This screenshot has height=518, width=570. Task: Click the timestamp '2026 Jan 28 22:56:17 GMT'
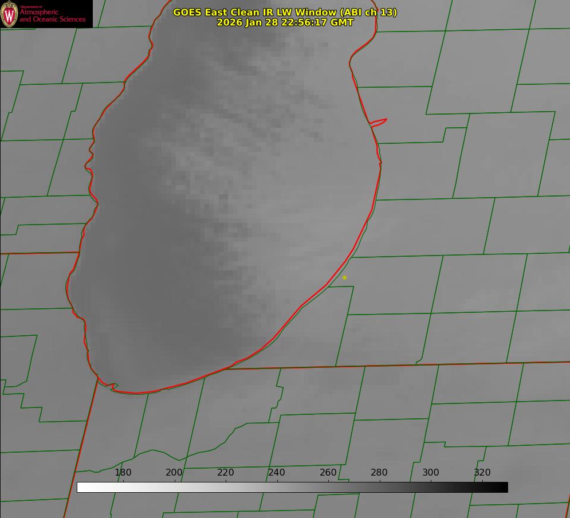coord(285,22)
